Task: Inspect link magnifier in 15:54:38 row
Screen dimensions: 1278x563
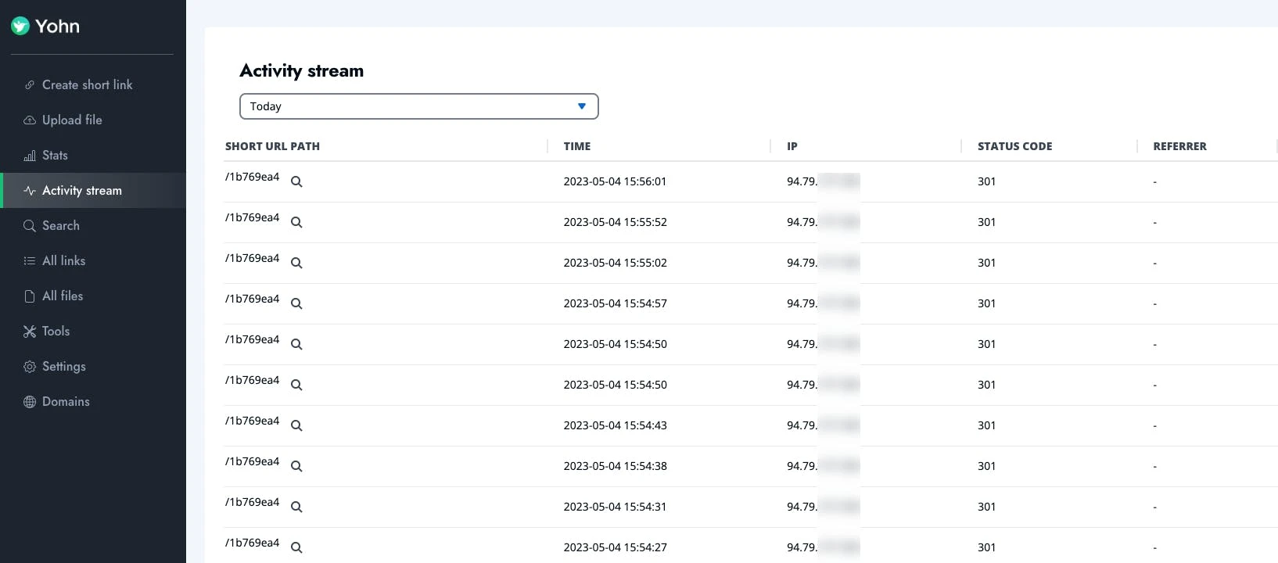Action: click(x=296, y=466)
